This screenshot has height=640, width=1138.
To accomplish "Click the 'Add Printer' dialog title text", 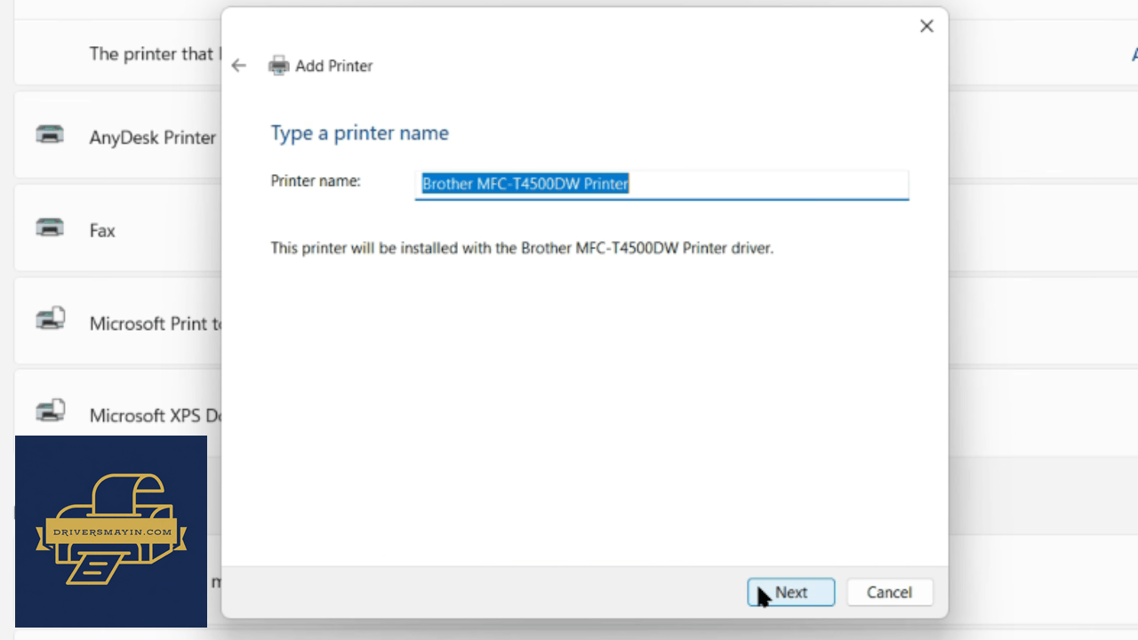I will pos(334,66).
